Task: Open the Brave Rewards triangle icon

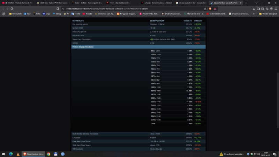Action: coord(215,9)
